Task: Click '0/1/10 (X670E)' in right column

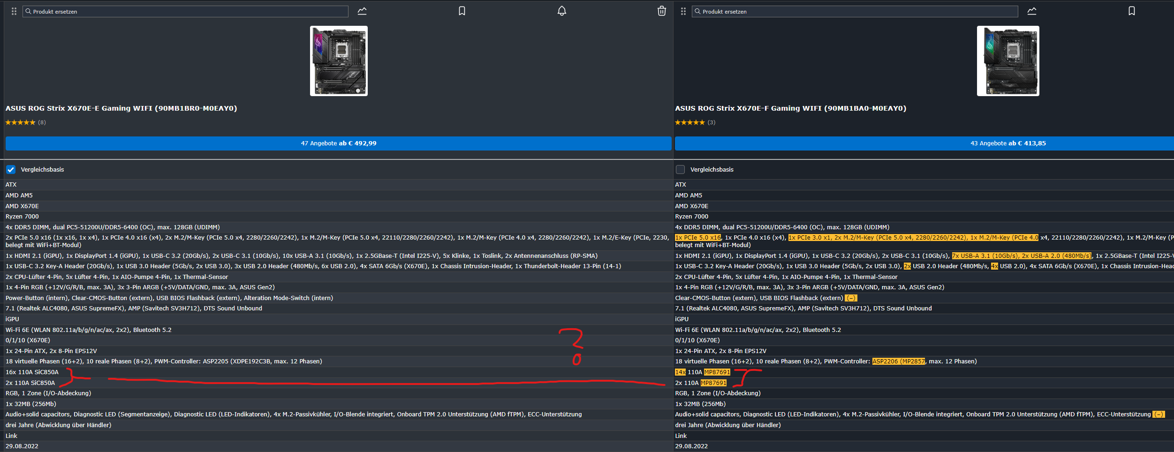Action: tap(697, 340)
